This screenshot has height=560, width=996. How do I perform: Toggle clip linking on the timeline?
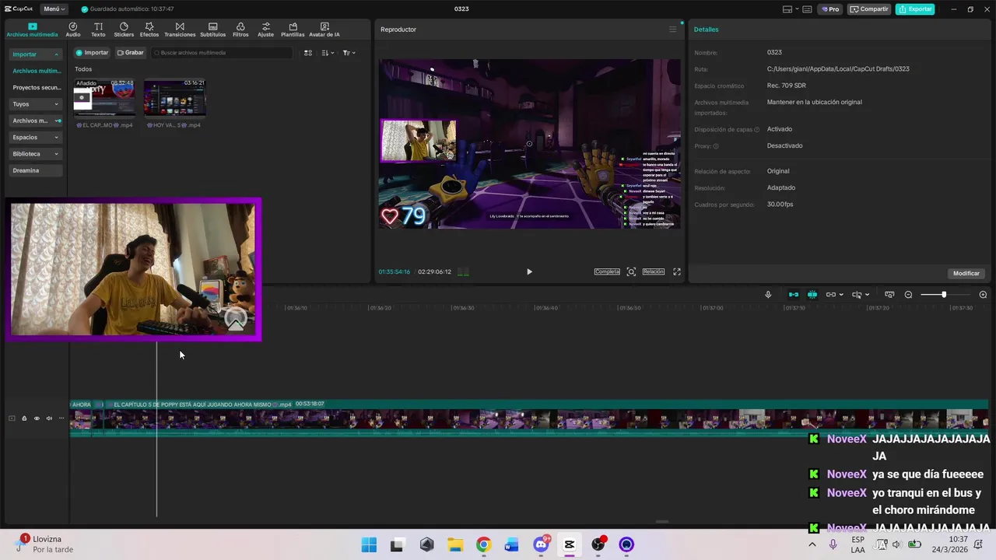coord(831,295)
